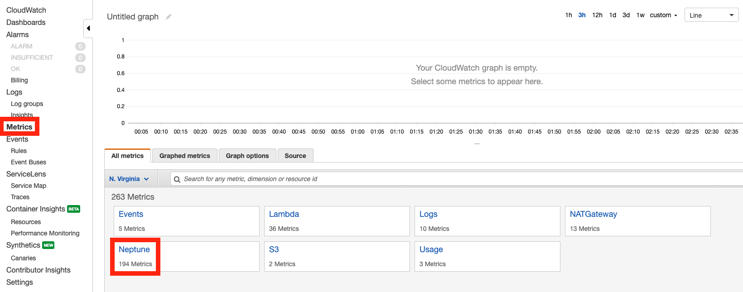Change region from N. Virginia dropdown
The width and height of the screenshot is (743, 292).
click(129, 179)
